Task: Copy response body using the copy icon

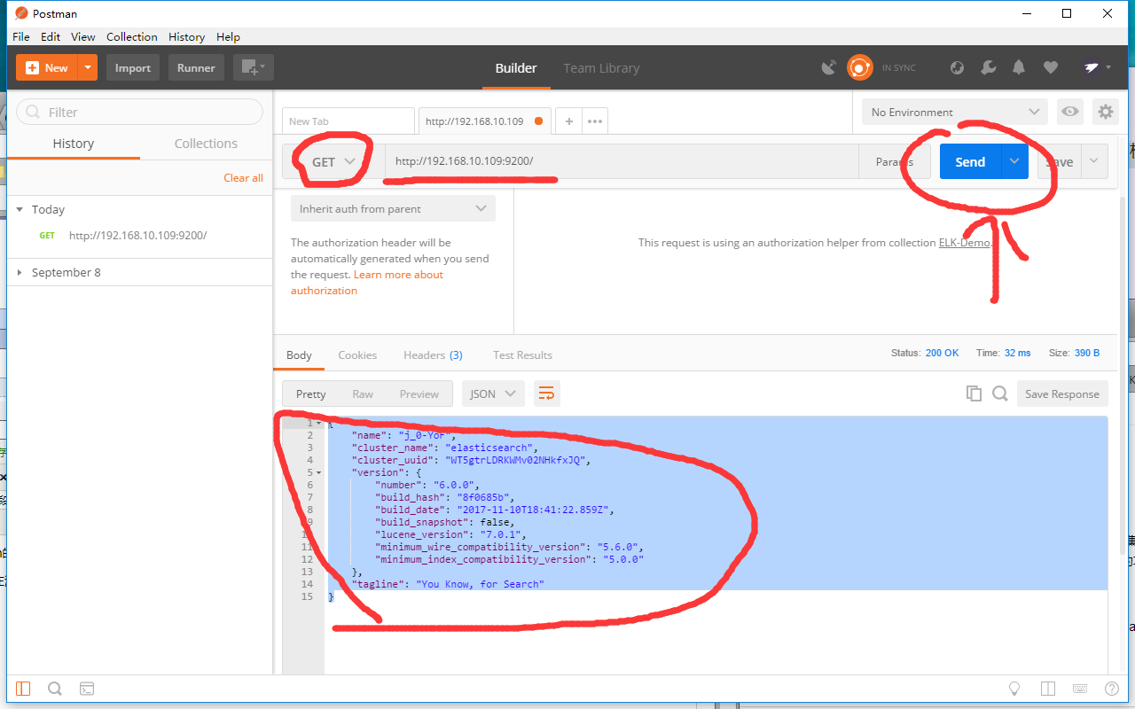Action: 974,393
